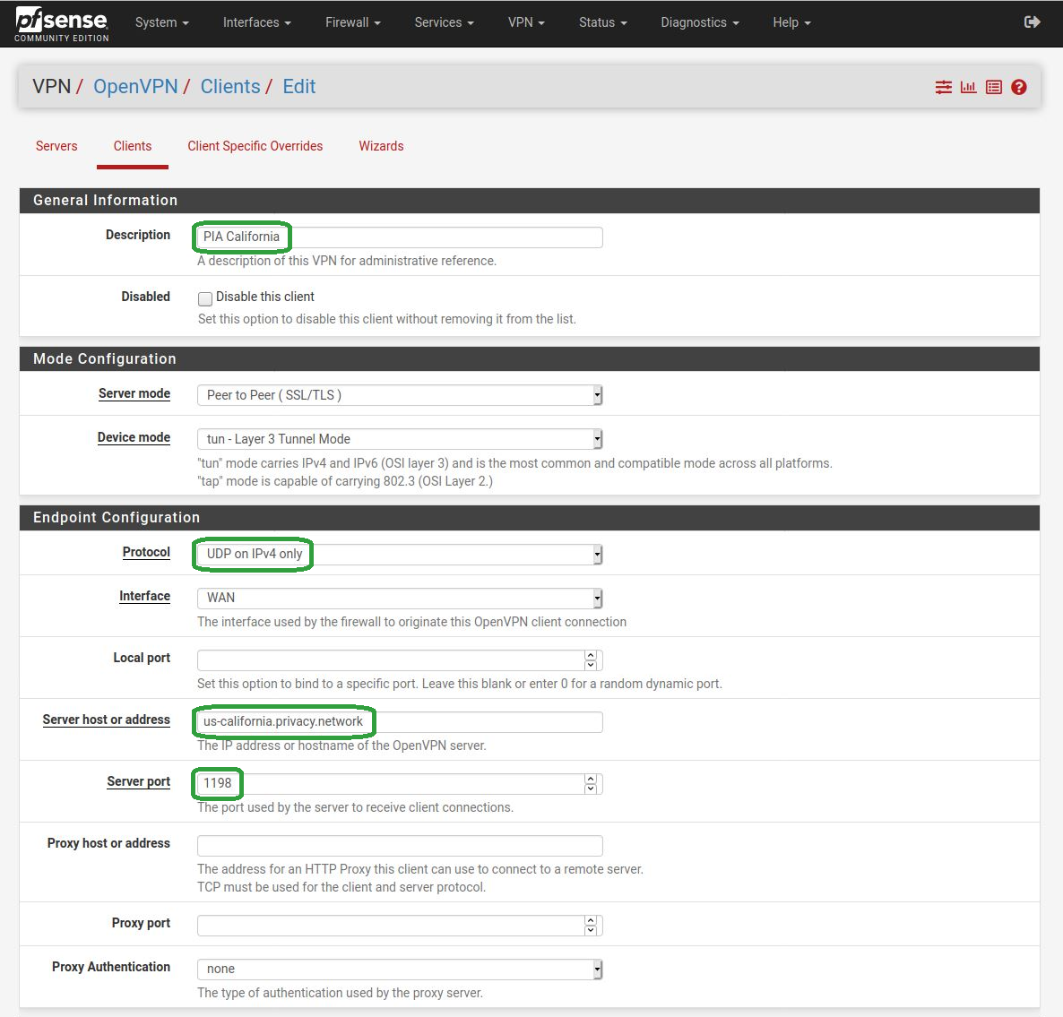Image resolution: width=1063 pixels, height=1017 pixels.
Task: Open the Protocol dropdown
Action: (x=400, y=555)
